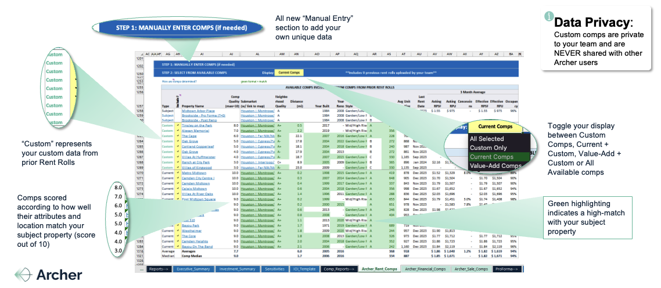Open the Display dropdown cell in spreadsheet
Image resolution: width=661 pixels, height=288 pixels.
[x=289, y=73]
